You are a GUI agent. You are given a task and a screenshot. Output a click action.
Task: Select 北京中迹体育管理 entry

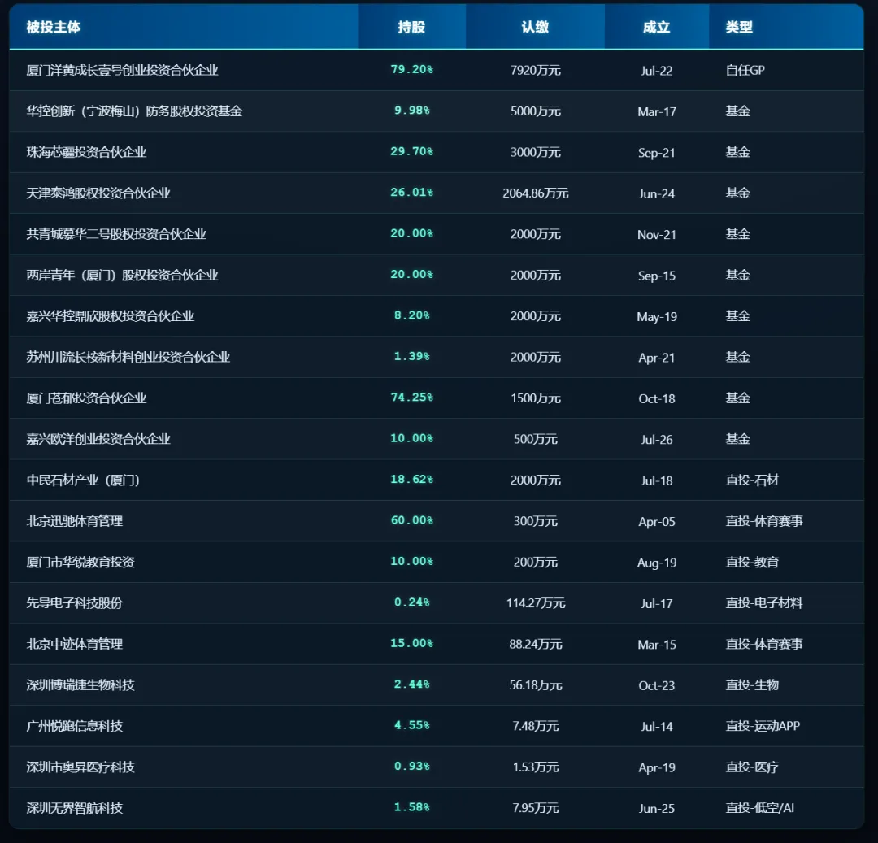(x=75, y=644)
